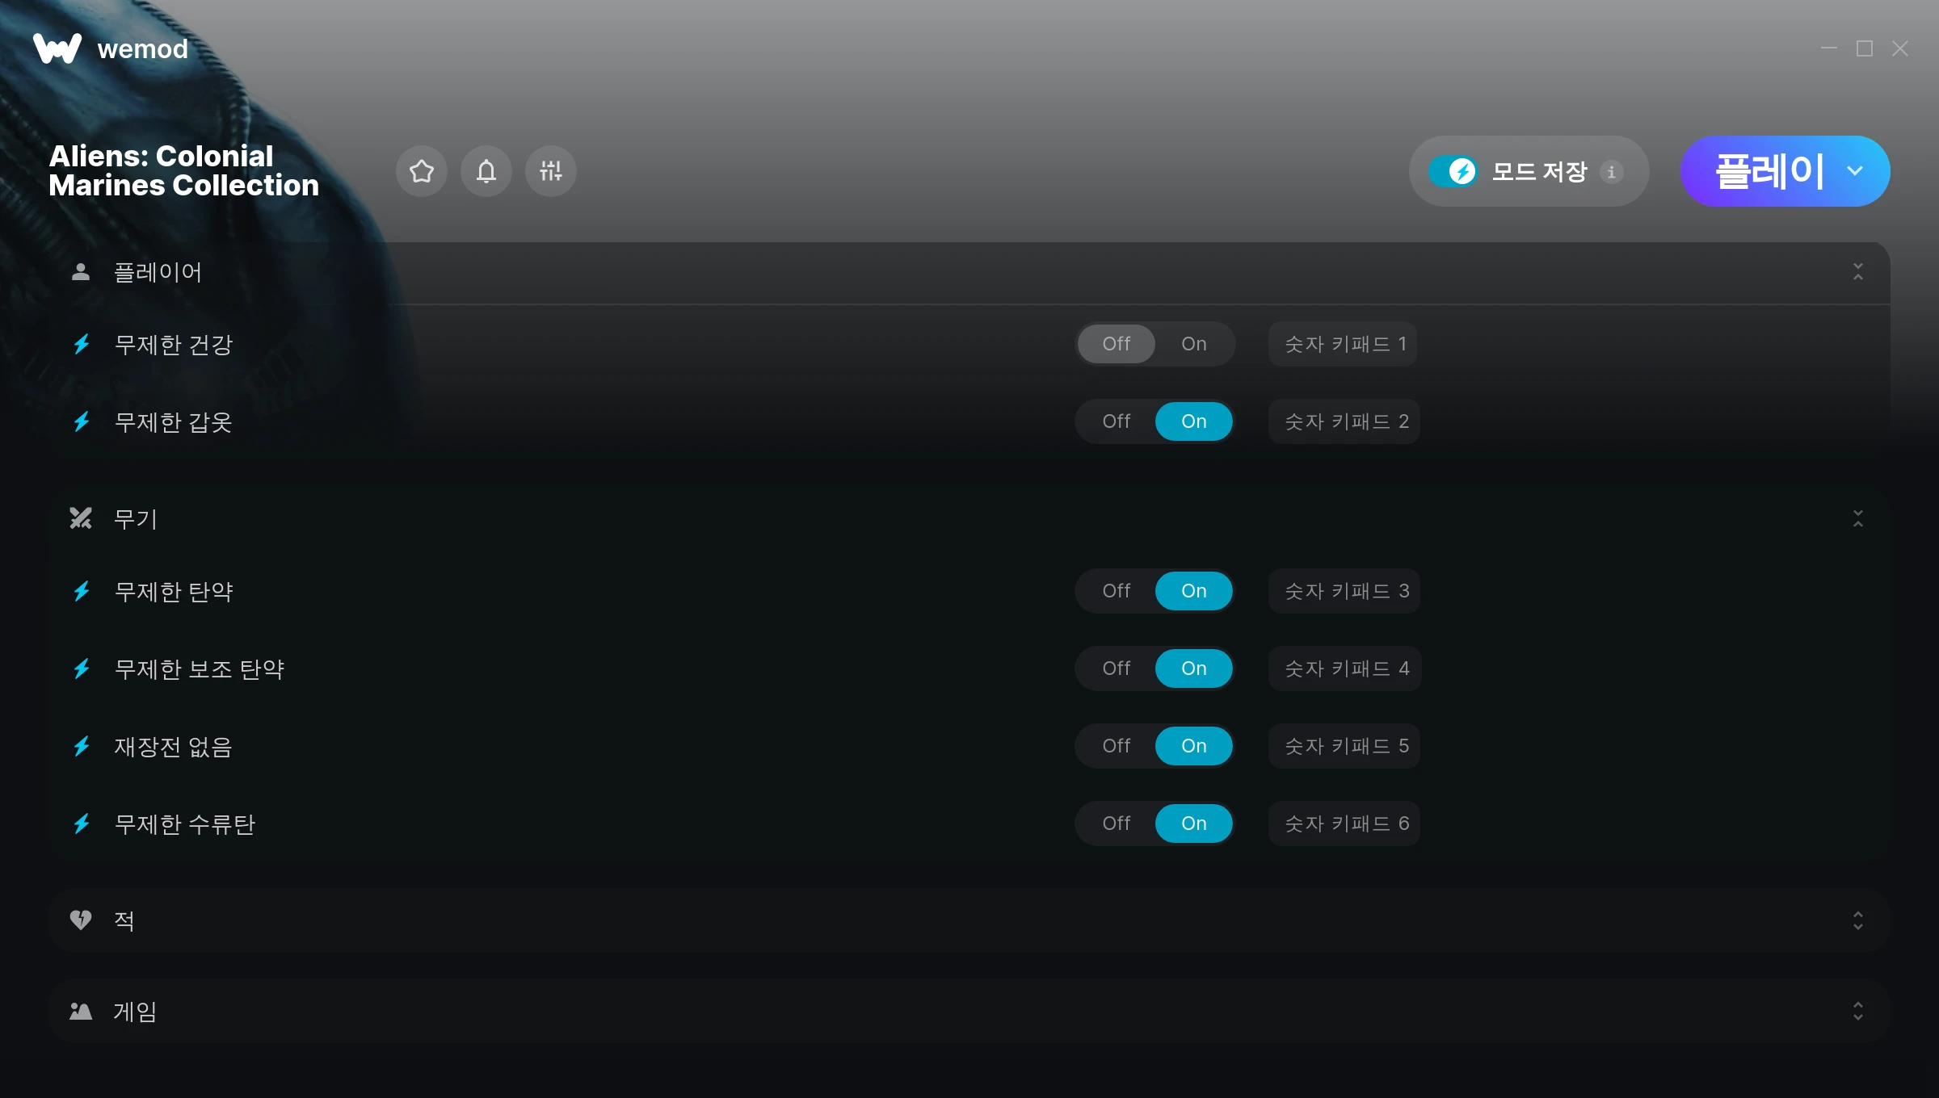Viewport: 1939px width, 1098px height.
Task: Open the notifications bell icon
Action: click(x=486, y=171)
